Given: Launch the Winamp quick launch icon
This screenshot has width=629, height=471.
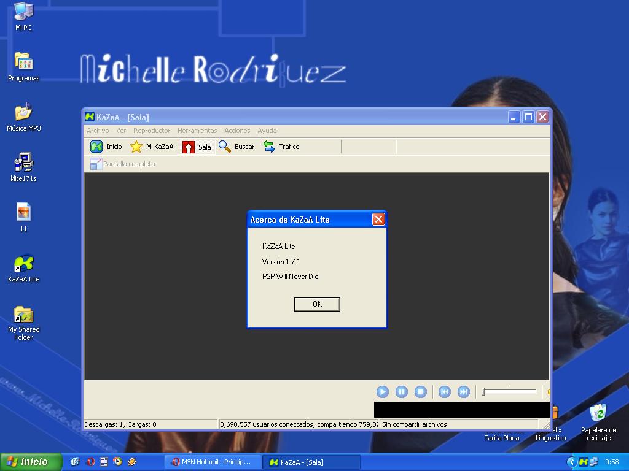Looking at the screenshot, I should pyautogui.click(x=132, y=462).
